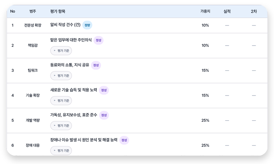Click the 가중치 column header
The width and height of the screenshot is (274, 164).
coord(205,11)
